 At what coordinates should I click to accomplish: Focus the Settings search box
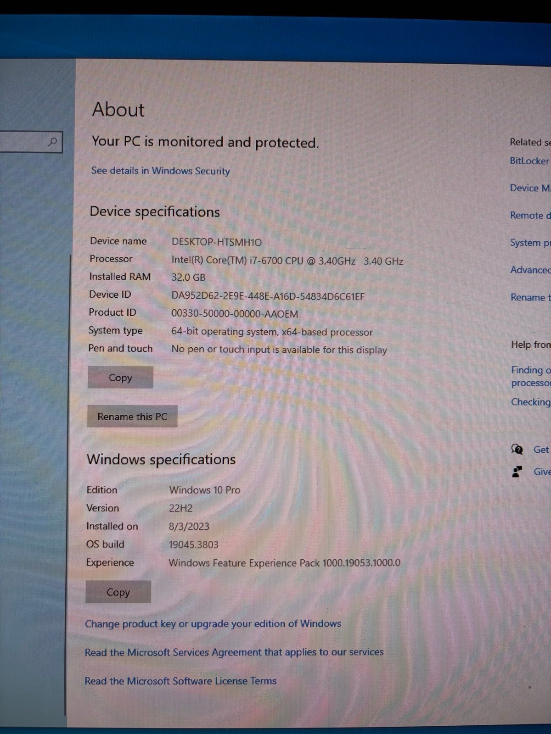(x=30, y=142)
